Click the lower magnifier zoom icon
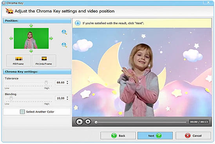 64,45
